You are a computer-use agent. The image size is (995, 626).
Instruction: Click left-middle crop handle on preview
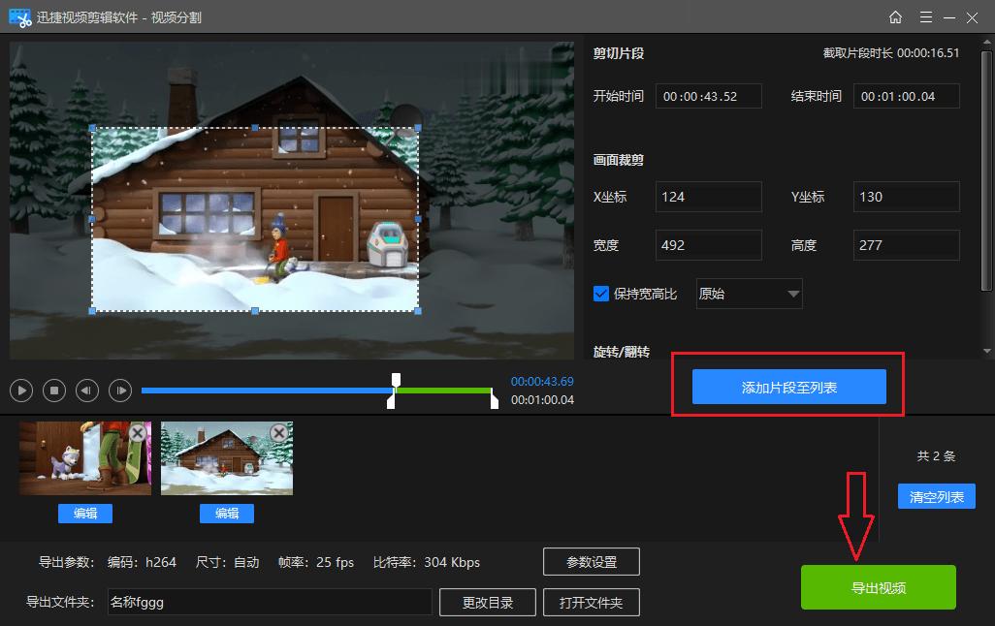[x=92, y=219]
